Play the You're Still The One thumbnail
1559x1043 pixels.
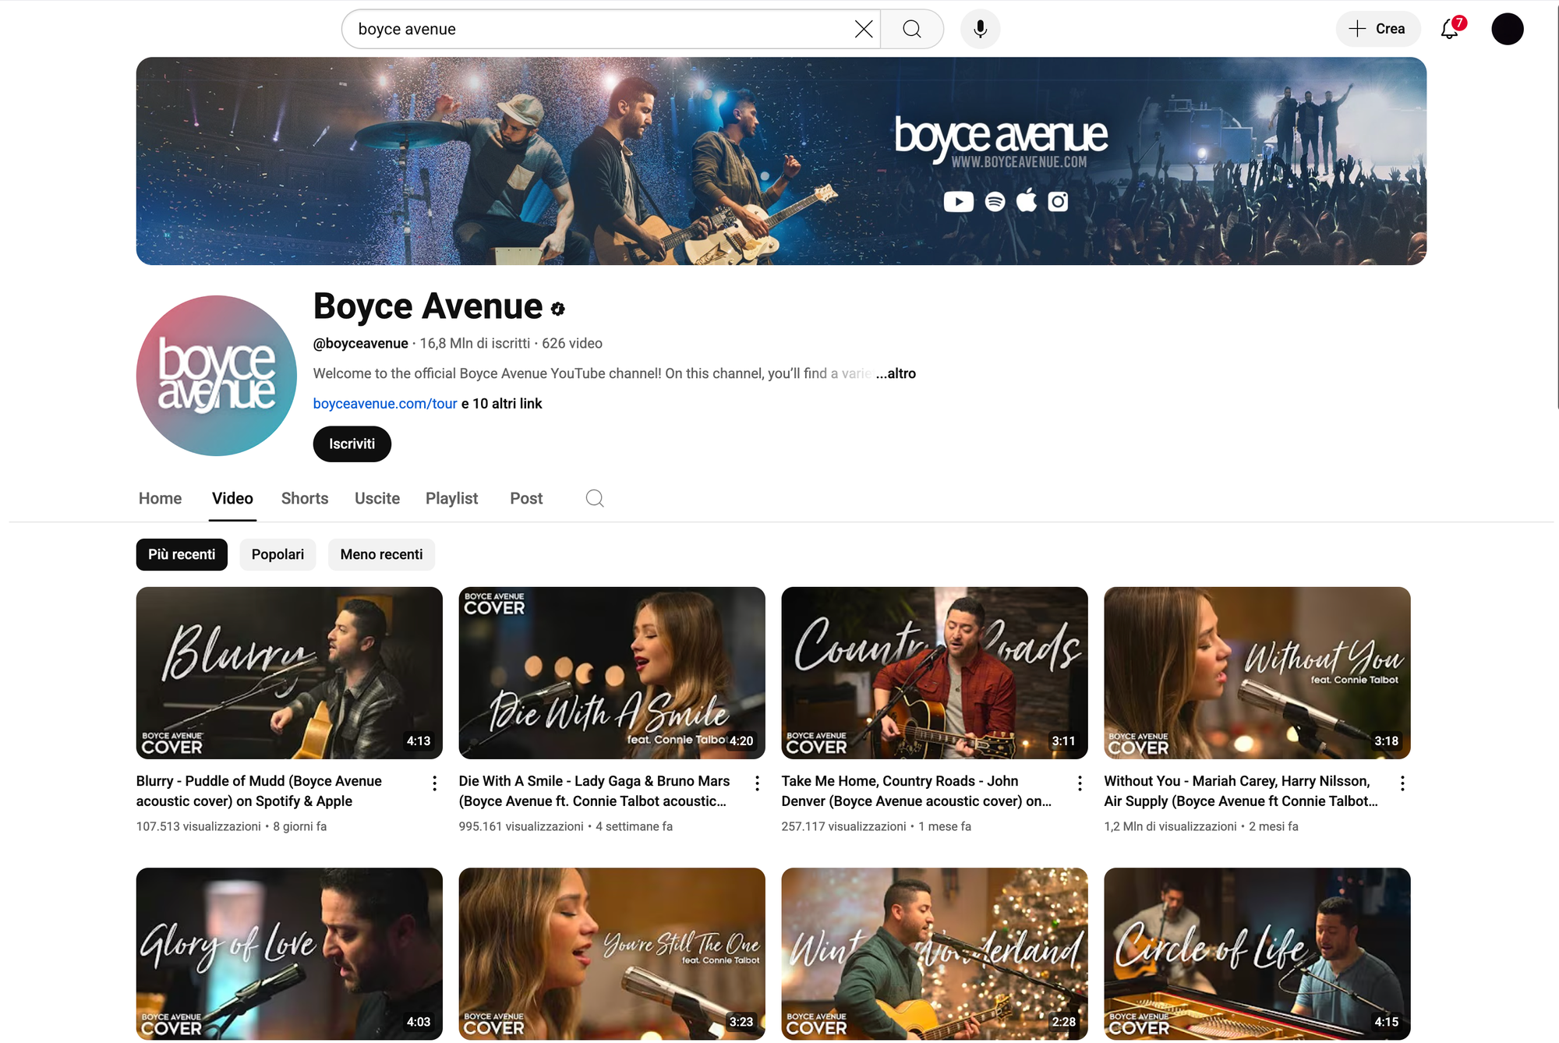point(612,954)
